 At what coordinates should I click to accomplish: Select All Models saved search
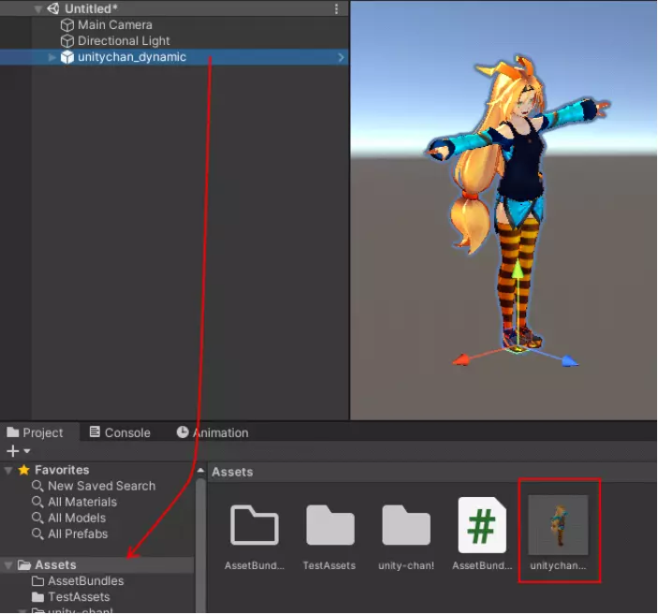pyautogui.click(x=77, y=518)
